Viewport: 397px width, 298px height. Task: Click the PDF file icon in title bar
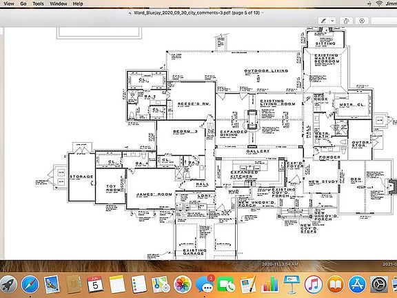click(x=130, y=12)
